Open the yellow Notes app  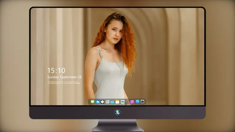[x=118, y=102]
